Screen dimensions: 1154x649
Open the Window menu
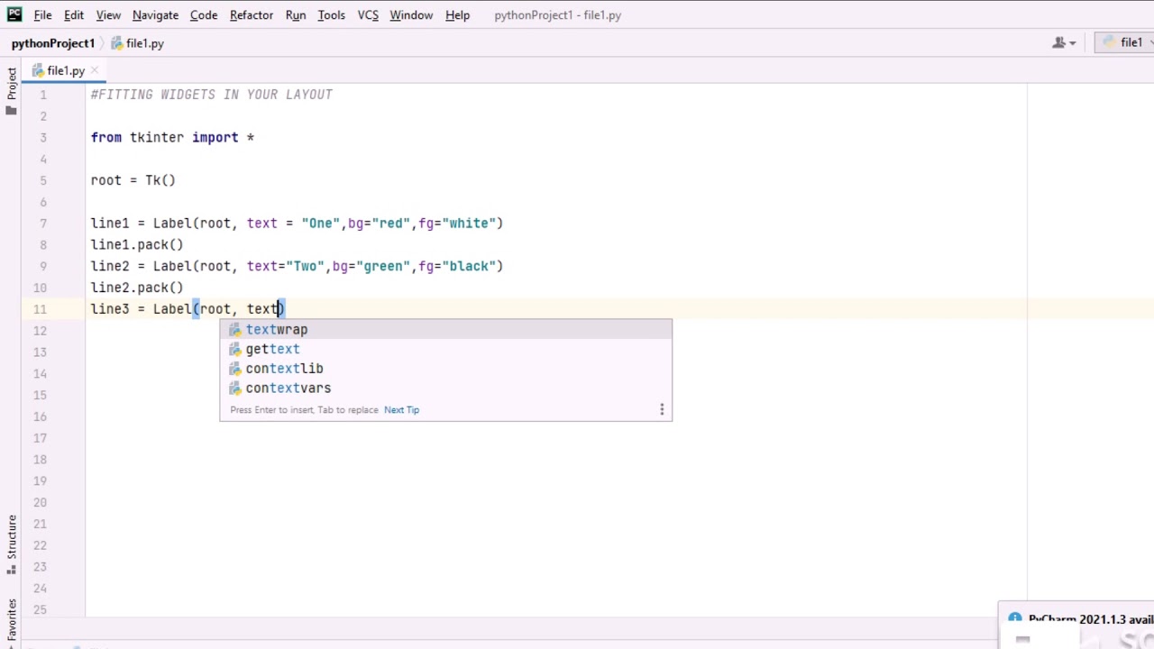click(x=411, y=15)
